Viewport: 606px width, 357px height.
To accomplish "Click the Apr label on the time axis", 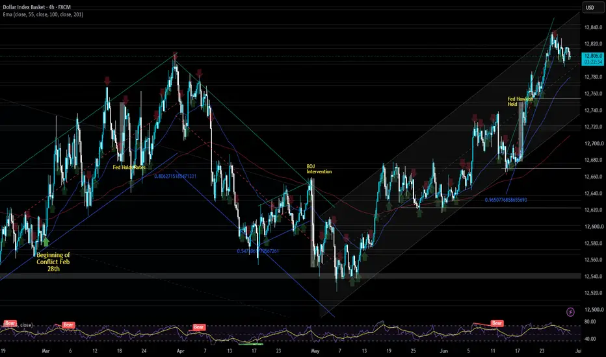I will 180,351.
